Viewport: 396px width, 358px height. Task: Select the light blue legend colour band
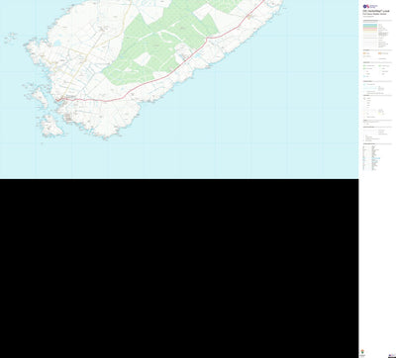370,25
